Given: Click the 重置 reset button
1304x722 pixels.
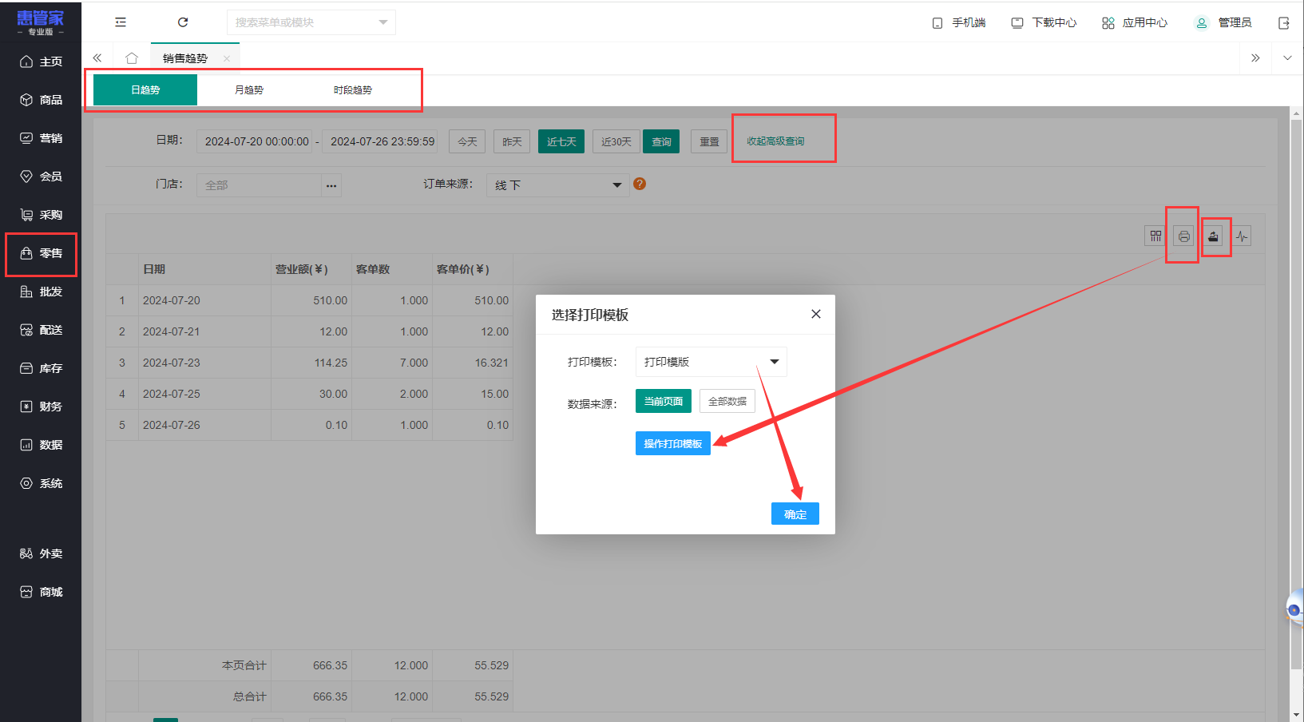Looking at the screenshot, I should (709, 141).
